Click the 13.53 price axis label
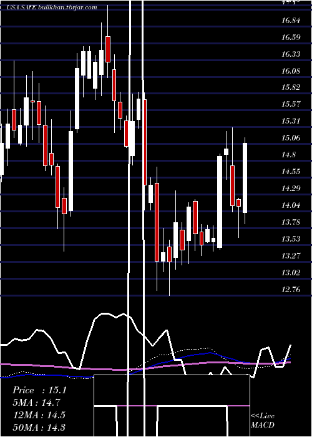 pos(291,239)
